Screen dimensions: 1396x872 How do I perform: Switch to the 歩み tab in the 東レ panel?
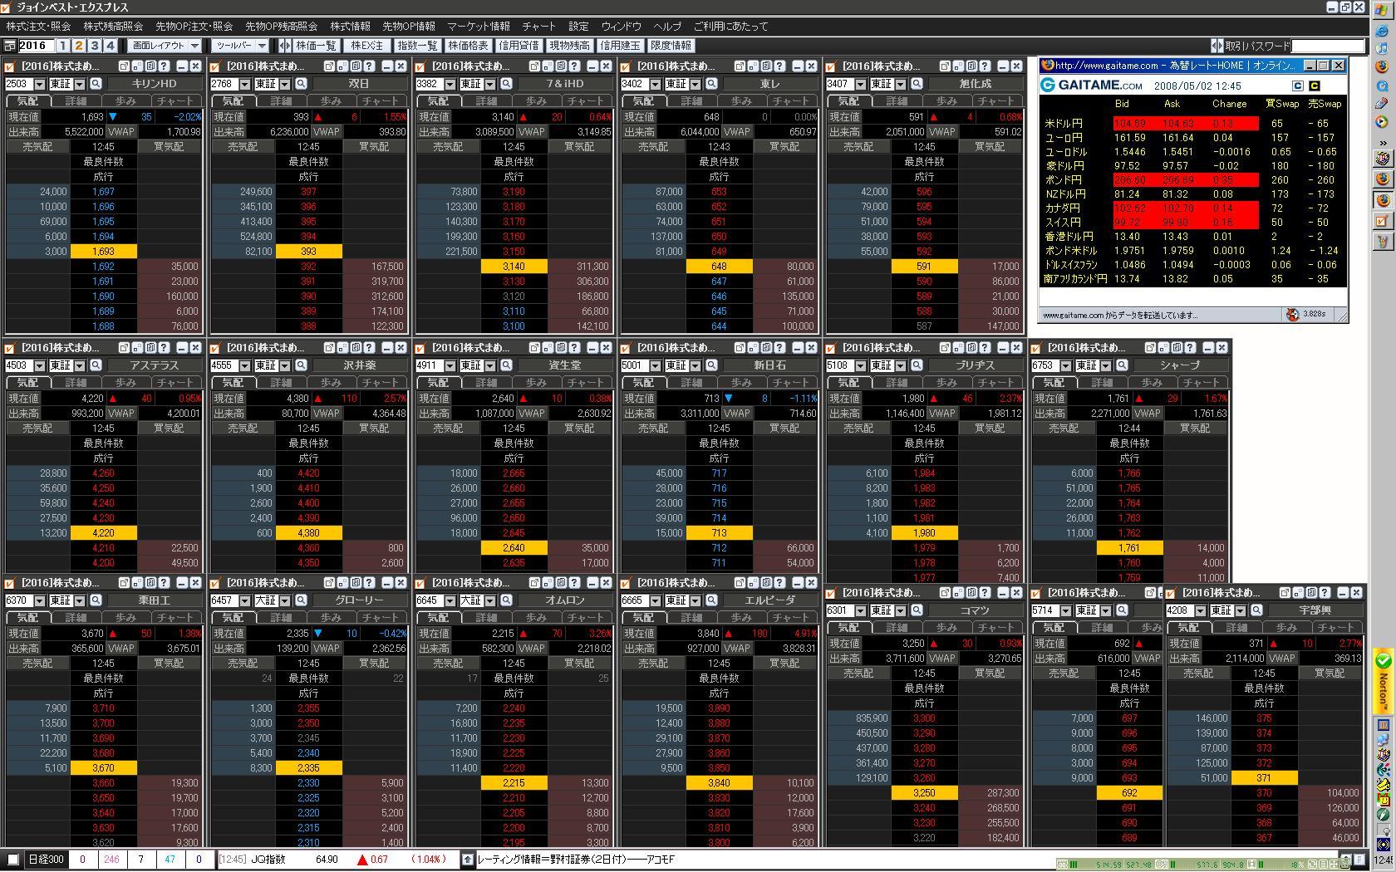pyautogui.click(x=741, y=101)
